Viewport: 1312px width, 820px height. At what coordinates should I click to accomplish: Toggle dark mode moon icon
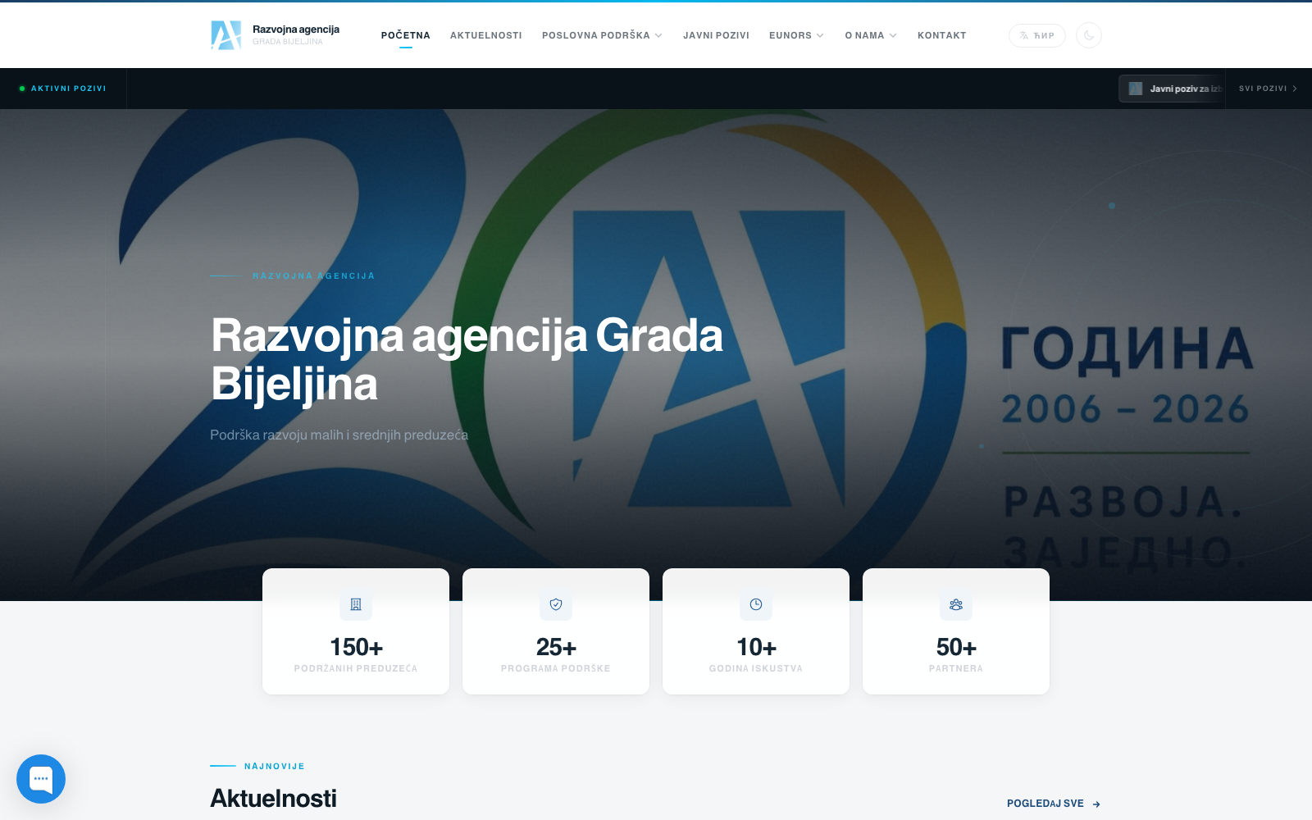coord(1089,35)
